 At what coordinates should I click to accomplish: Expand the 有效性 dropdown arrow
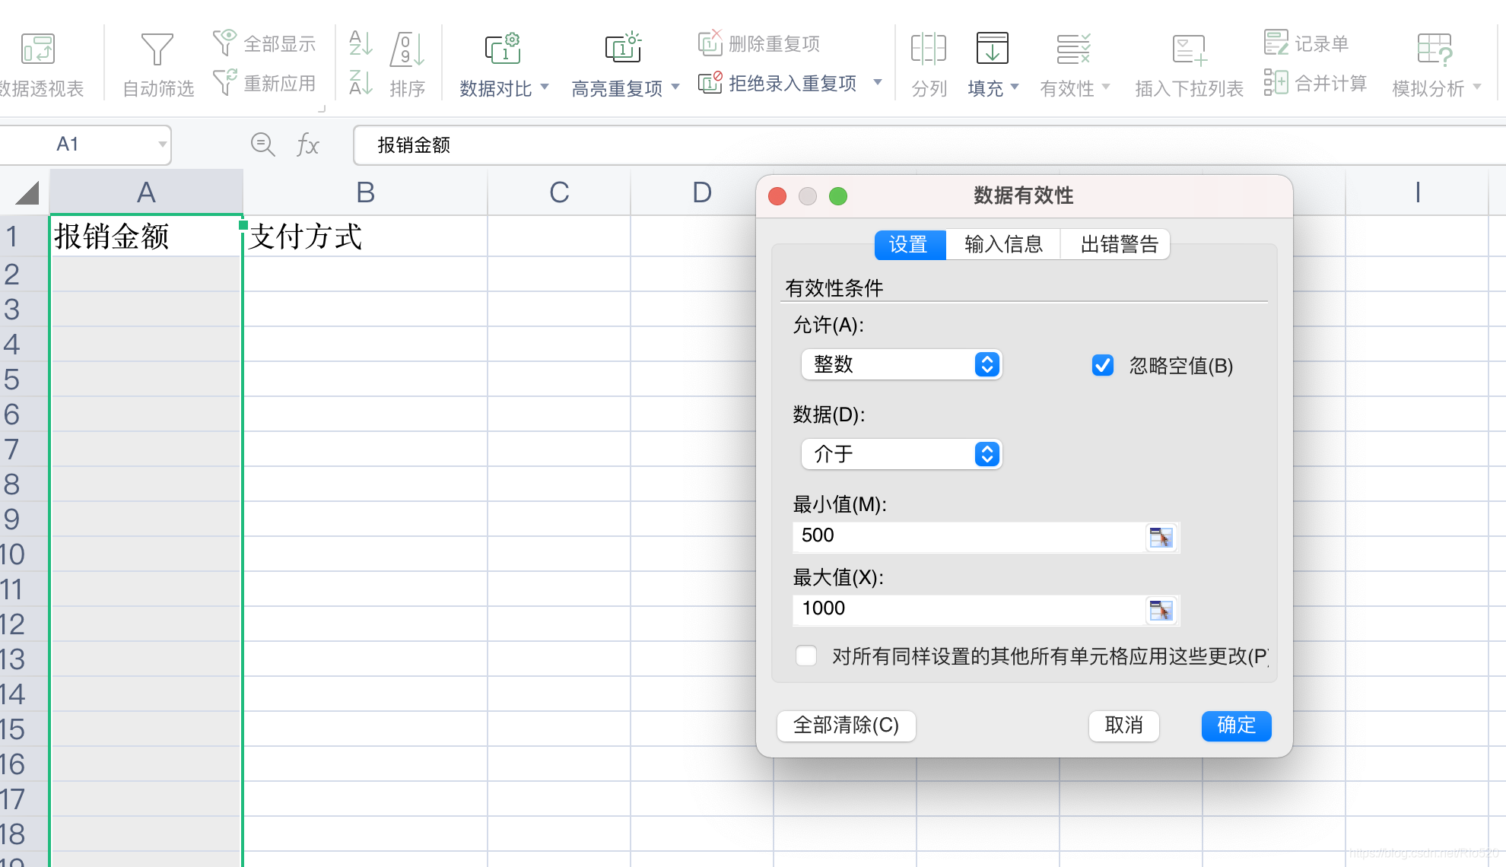1106,87
